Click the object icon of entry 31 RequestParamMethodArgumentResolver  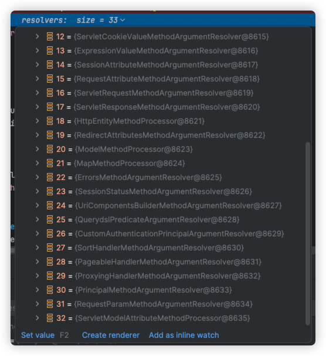click(50, 304)
